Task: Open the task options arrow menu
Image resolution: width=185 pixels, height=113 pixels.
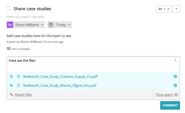Action: pyautogui.click(x=176, y=9)
